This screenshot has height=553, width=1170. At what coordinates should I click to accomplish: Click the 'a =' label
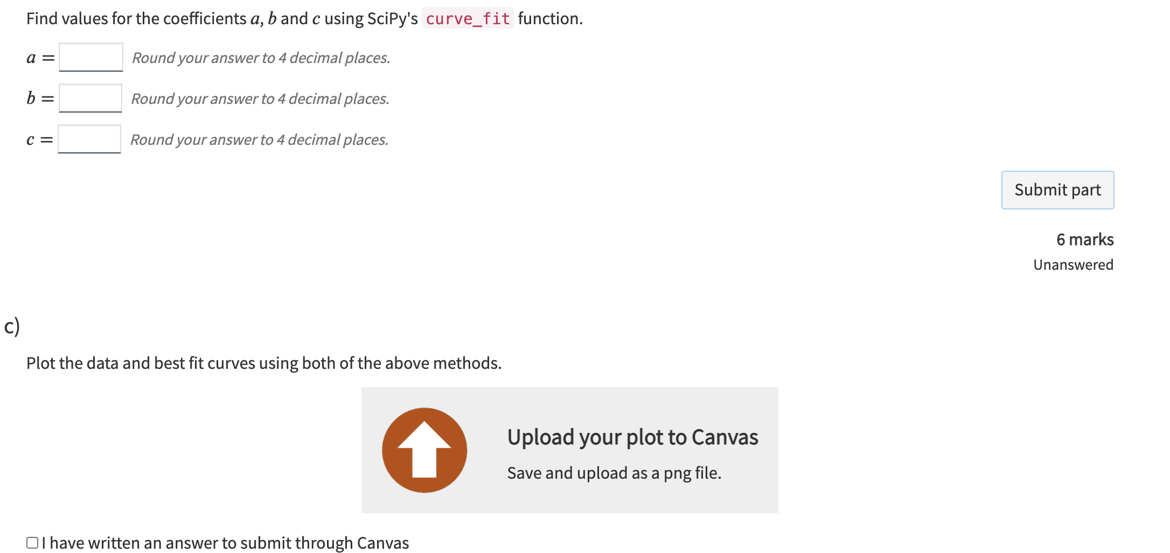pos(40,58)
